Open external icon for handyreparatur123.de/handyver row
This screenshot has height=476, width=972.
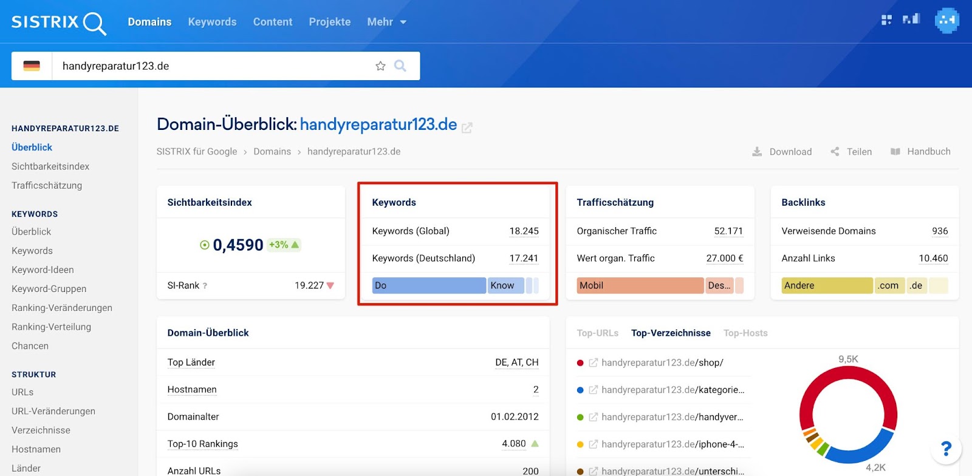click(594, 418)
